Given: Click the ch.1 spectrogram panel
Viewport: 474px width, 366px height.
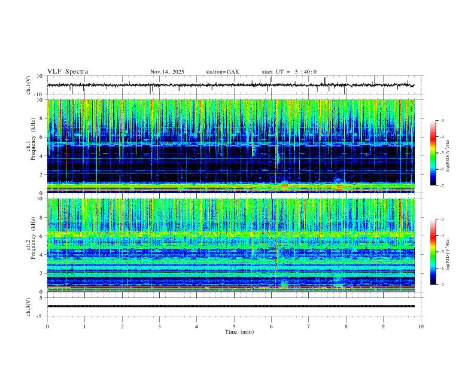Looking at the screenshot, I should click(230, 146).
